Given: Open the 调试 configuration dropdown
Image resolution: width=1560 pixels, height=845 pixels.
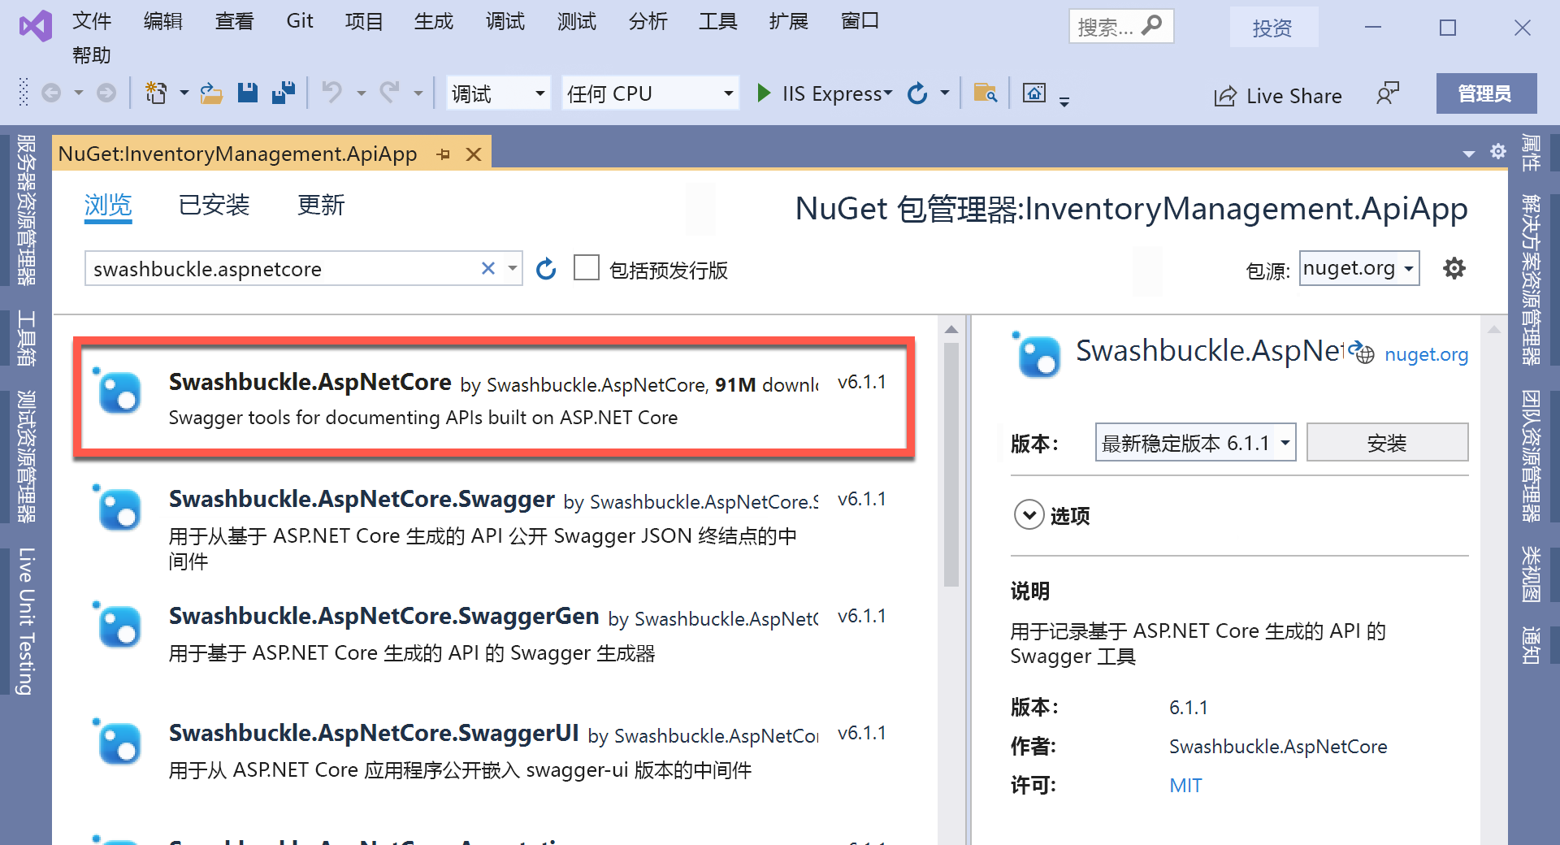Looking at the screenshot, I should point(498,93).
